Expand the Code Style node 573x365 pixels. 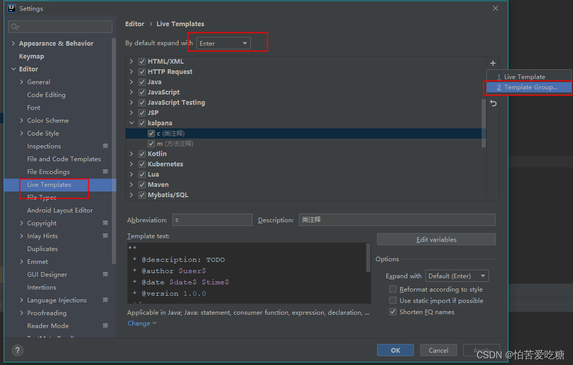coord(22,133)
